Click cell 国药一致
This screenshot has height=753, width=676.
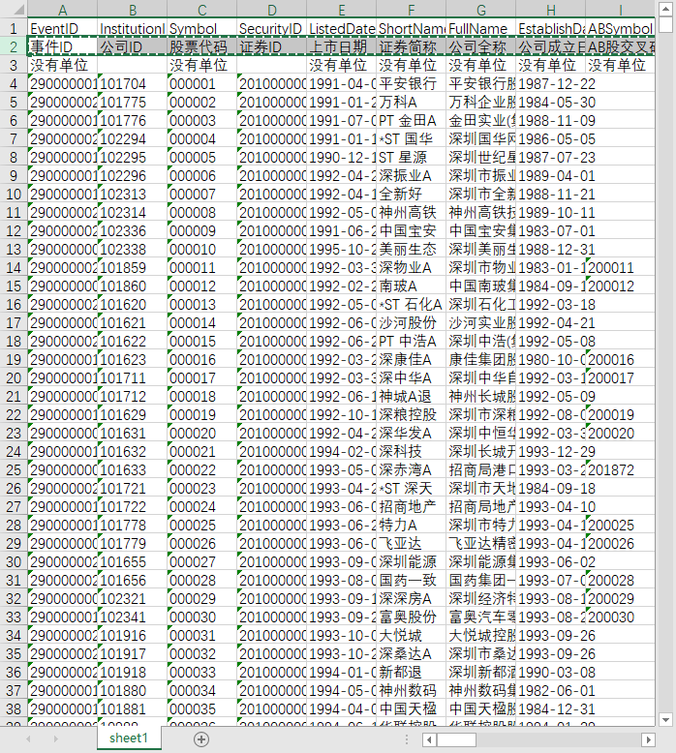pos(411,580)
